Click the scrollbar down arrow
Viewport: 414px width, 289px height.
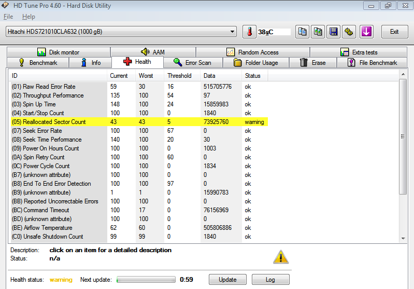pos(403,239)
